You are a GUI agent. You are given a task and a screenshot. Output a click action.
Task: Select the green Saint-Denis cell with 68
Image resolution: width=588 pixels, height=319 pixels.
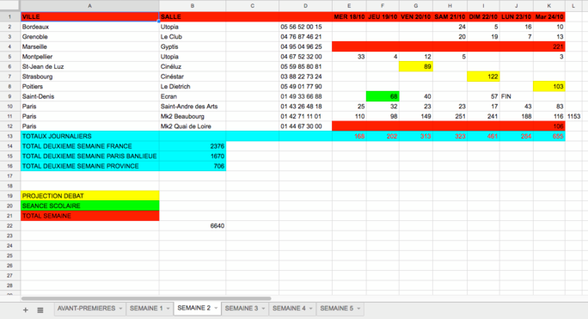click(383, 96)
